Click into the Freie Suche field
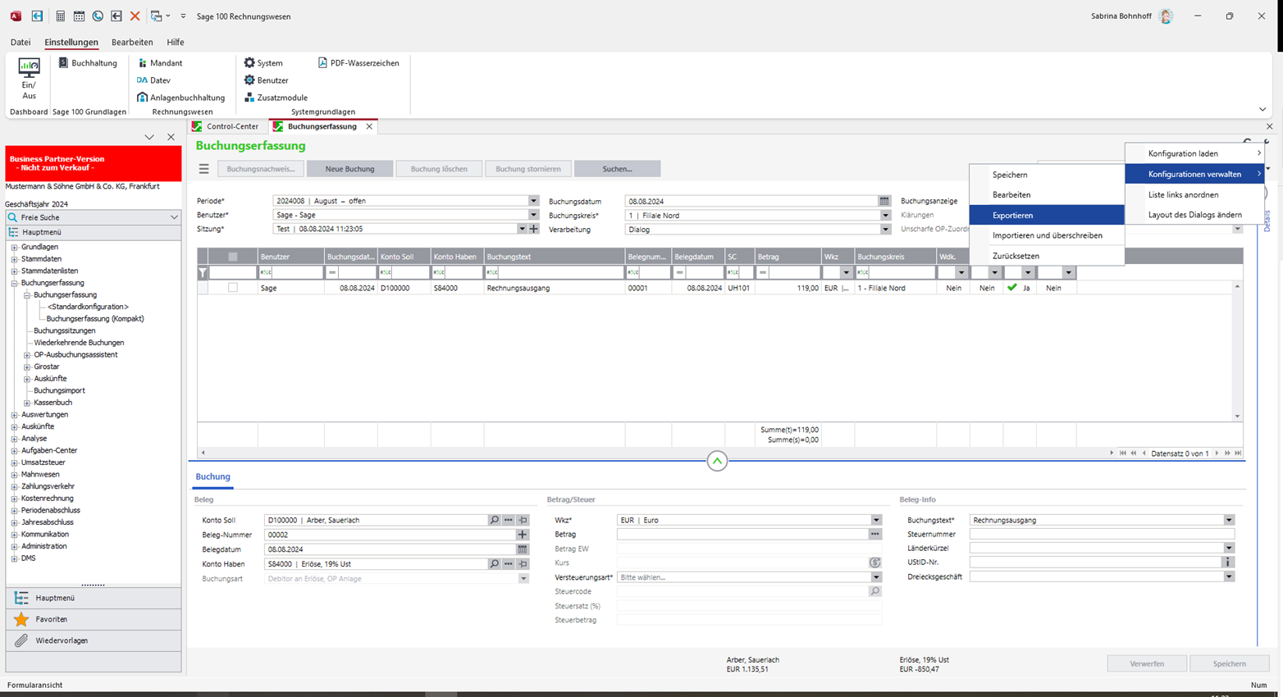 (90, 217)
